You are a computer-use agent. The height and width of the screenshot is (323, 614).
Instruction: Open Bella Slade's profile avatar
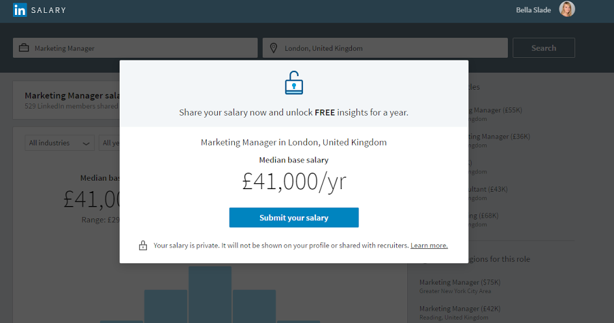click(x=567, y=9)
